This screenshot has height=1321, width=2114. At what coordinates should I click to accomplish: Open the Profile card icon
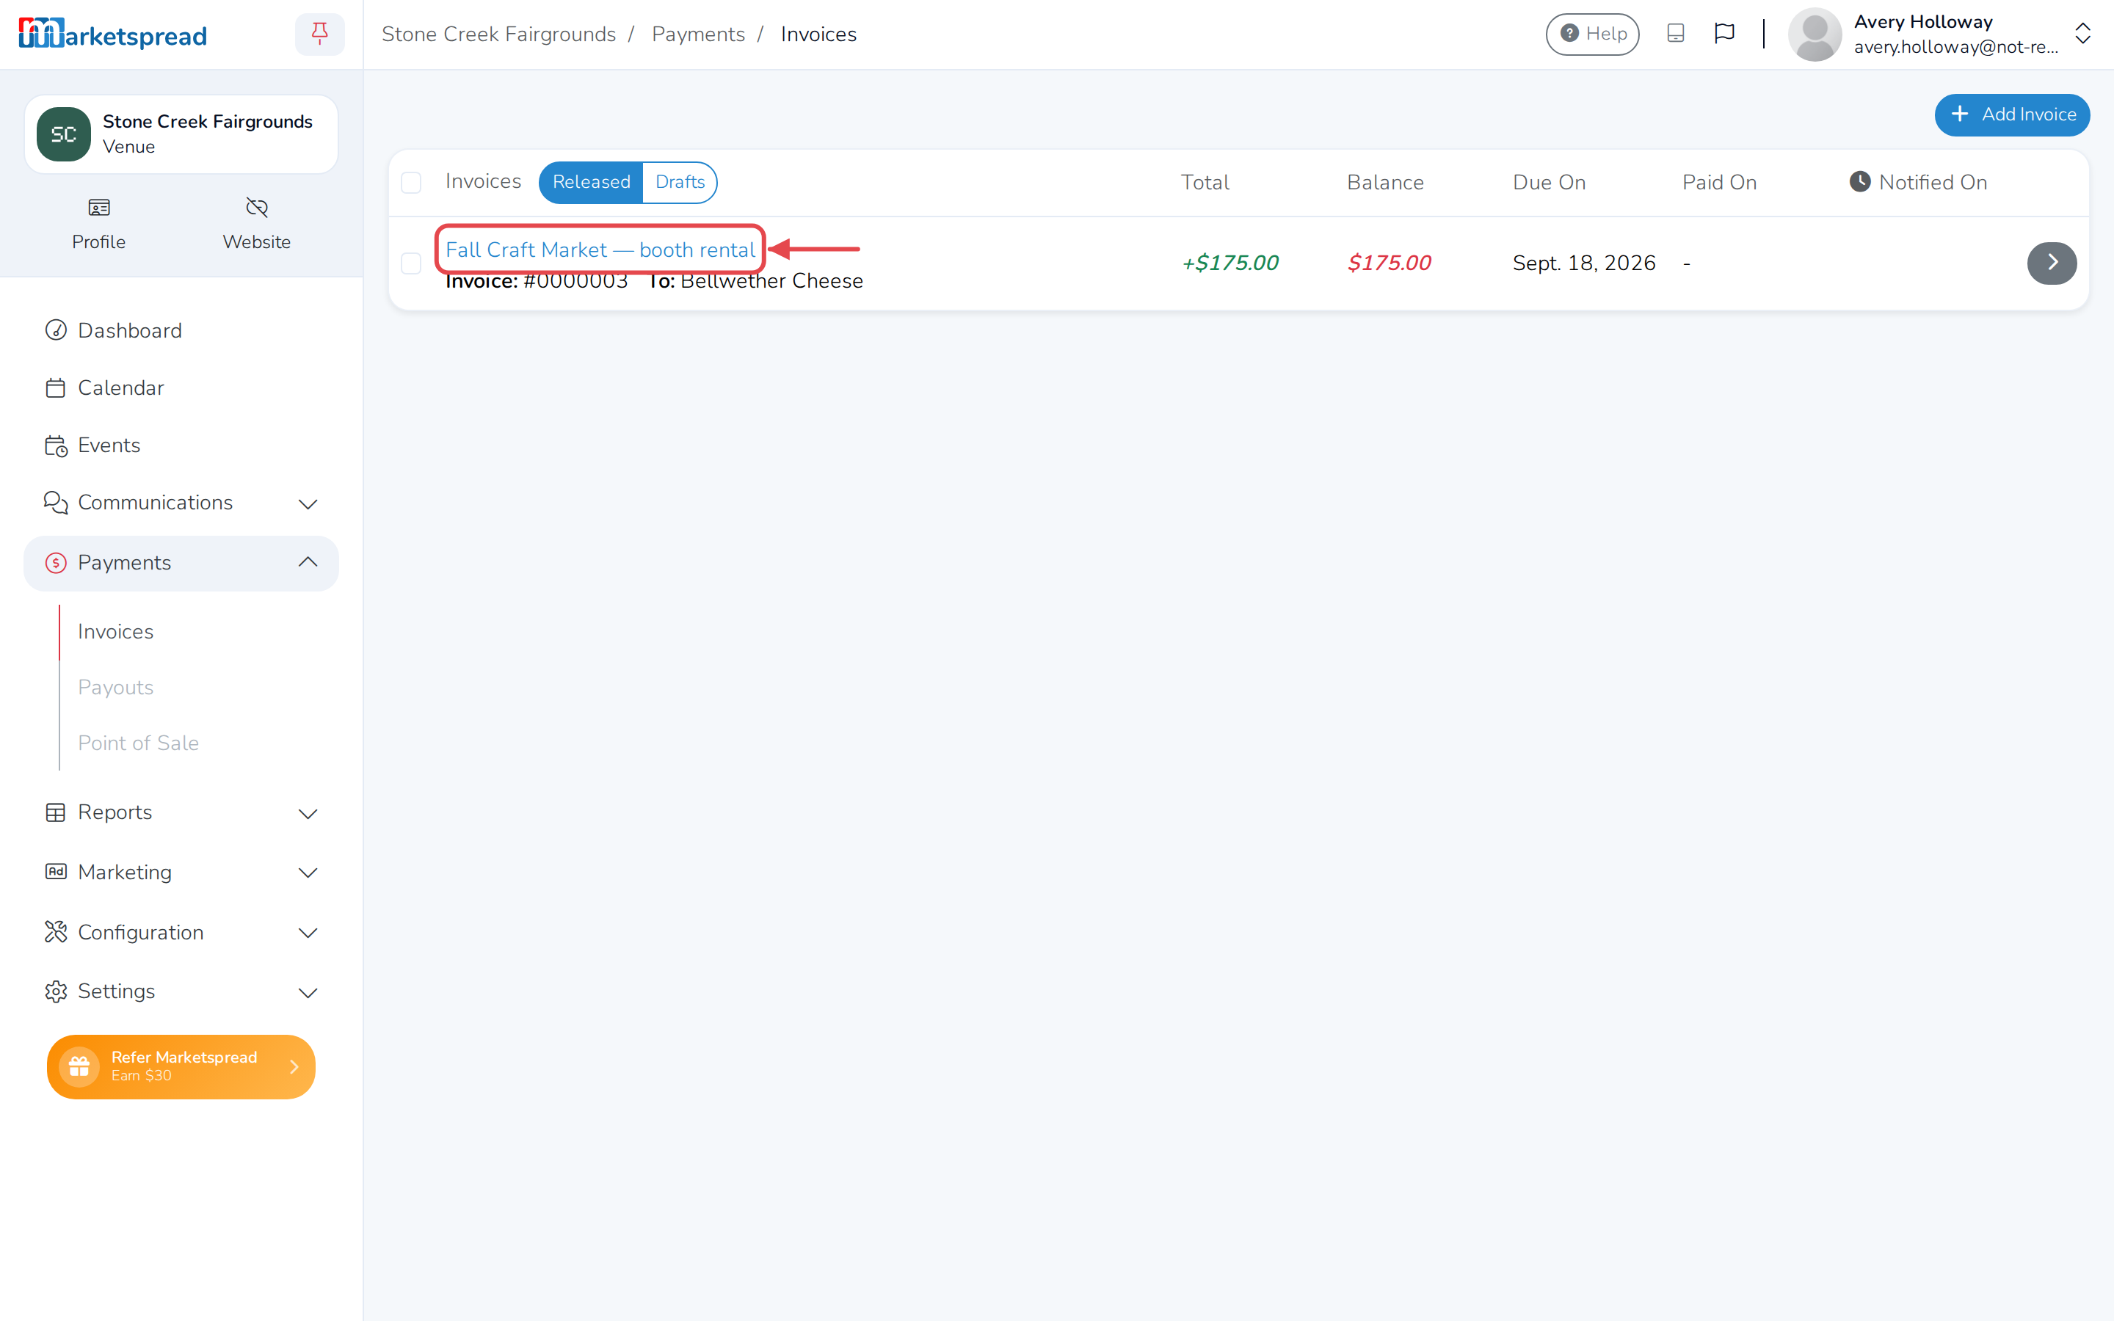click(98, 207)
